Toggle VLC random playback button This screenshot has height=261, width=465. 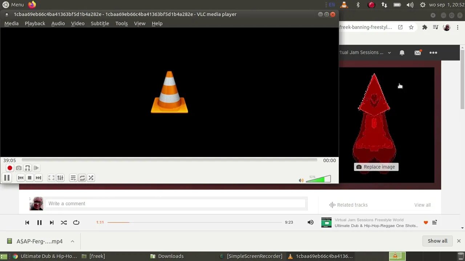coord(91,178)
